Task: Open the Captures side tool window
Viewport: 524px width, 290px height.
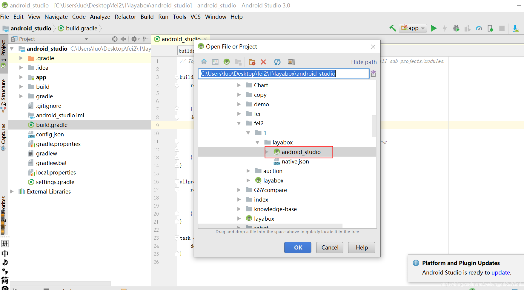Action: 4,137
